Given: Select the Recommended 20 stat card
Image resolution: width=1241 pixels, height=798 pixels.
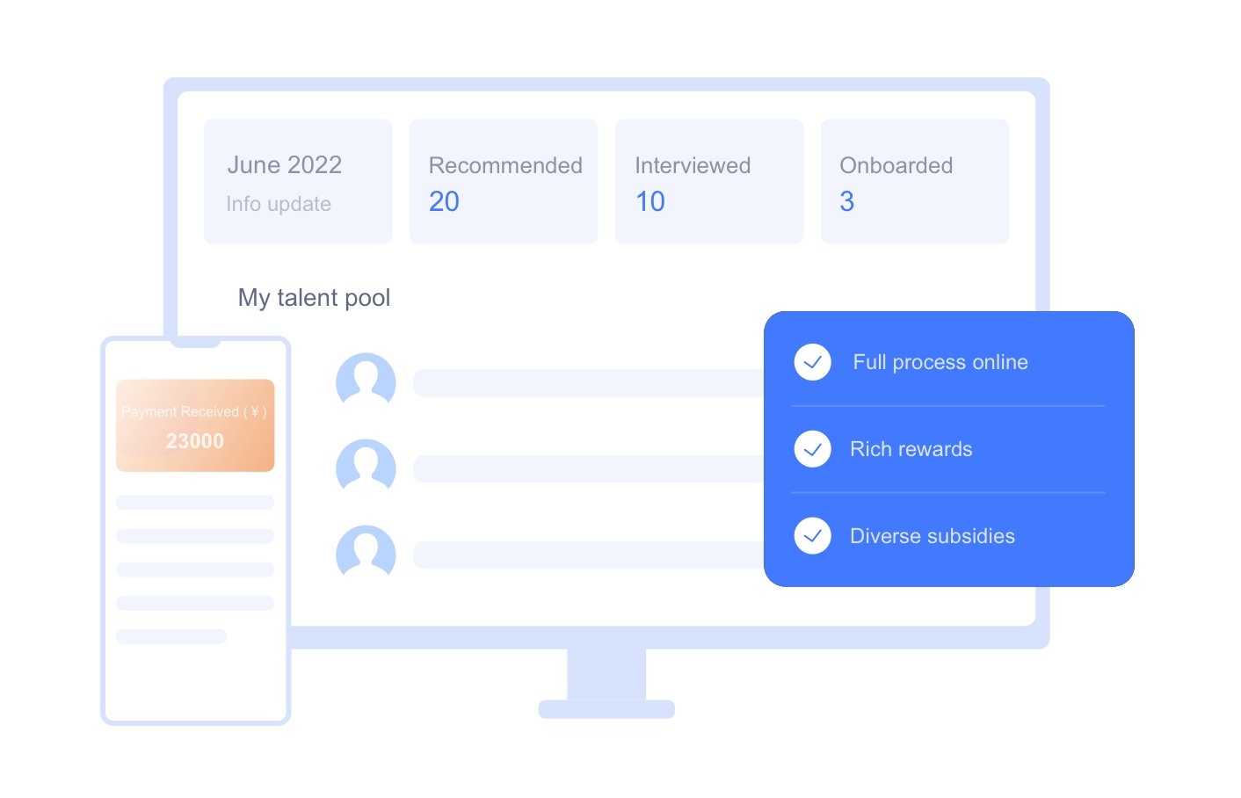Looking at the screenshot, I should point(504,182).
